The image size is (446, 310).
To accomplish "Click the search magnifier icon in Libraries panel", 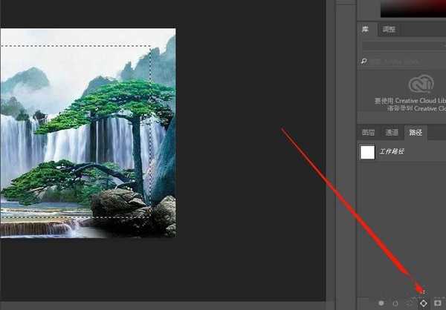I will point(365,62).
